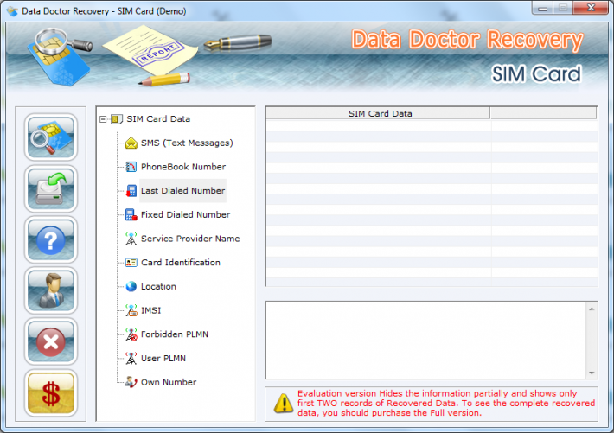This screenshot has width=614, height=433.
Task: Click the User PLMN tower icon
Action: [131, 358]
